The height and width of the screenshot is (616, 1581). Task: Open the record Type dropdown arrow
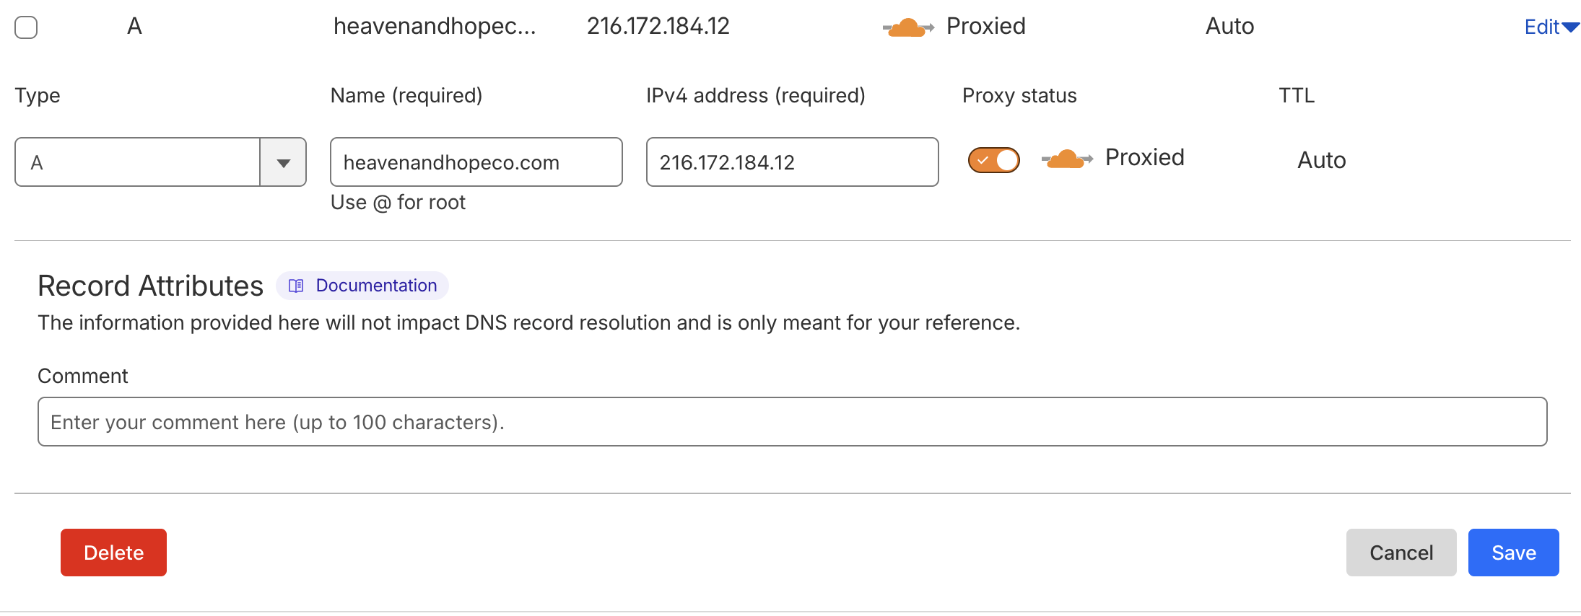[x=283, y=163]
